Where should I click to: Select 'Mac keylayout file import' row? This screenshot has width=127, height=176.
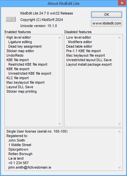(25, 82)
